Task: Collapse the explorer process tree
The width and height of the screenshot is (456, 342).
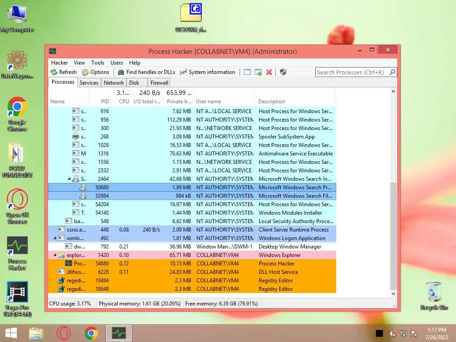Action: [x=55, y=255]
